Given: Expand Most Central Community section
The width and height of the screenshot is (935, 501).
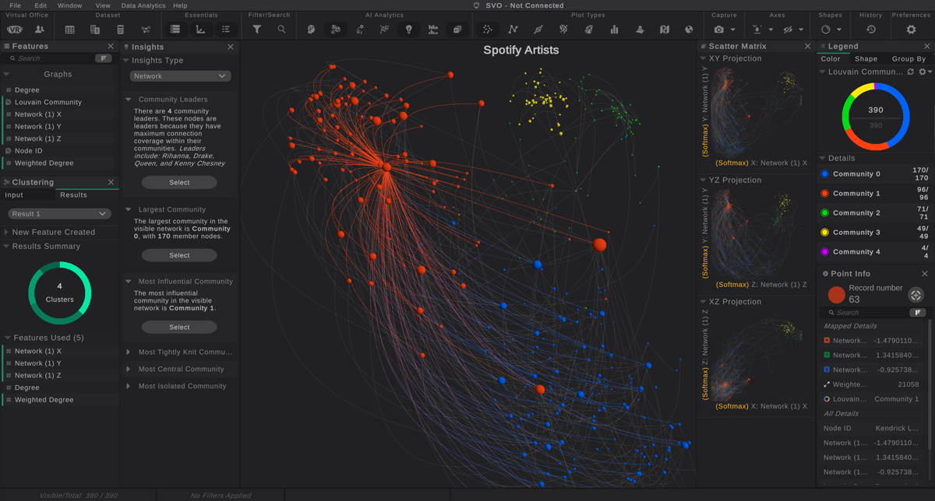Looking at the screenshot, I should (129, 370).
